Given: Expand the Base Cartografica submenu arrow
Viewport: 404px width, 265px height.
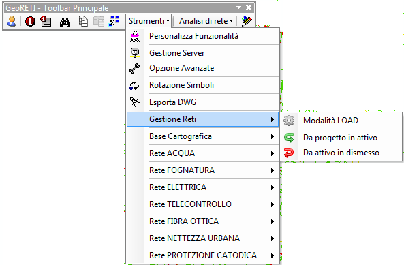Looking at the screenshot, I should 273,136.
